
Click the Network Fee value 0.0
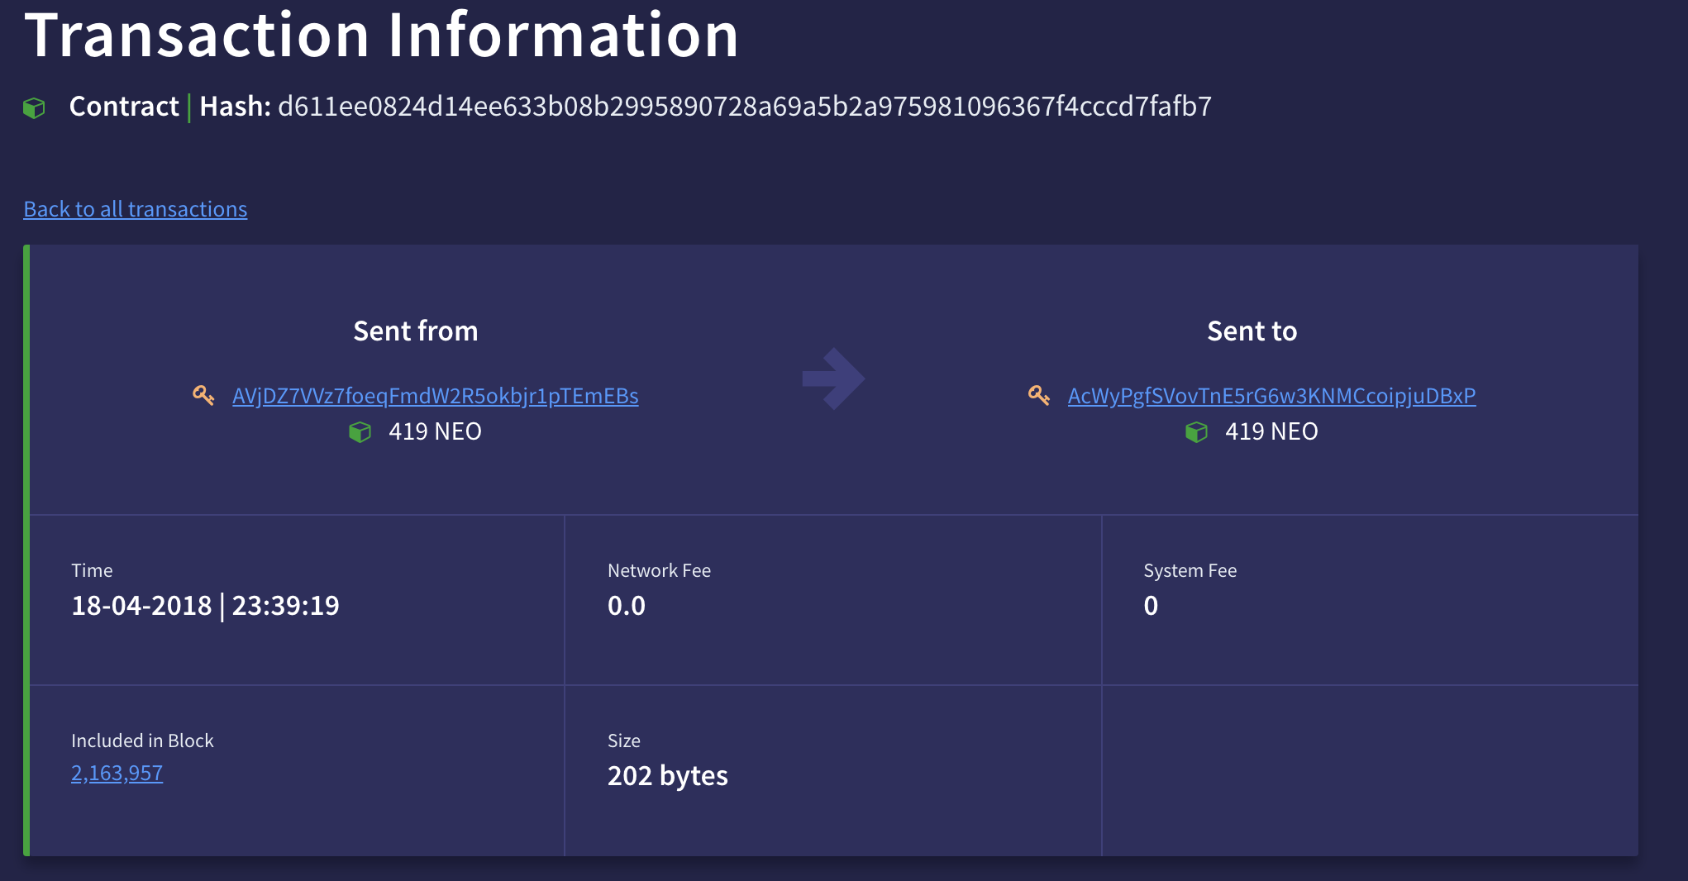627,606
